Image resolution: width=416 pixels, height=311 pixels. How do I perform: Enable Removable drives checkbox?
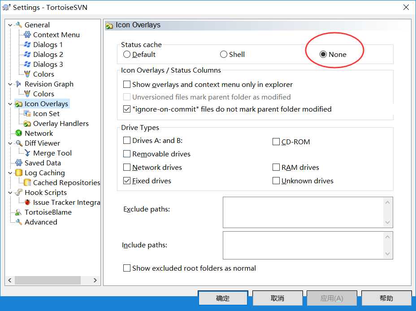127,154
